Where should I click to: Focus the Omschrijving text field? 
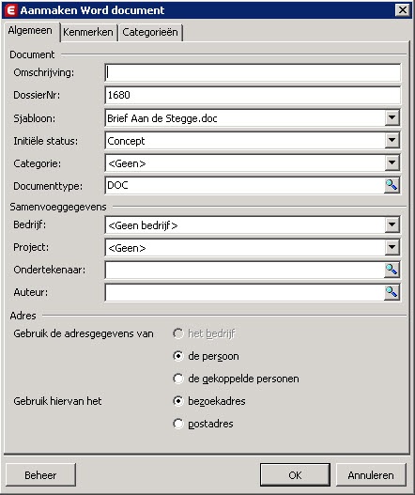253,72
